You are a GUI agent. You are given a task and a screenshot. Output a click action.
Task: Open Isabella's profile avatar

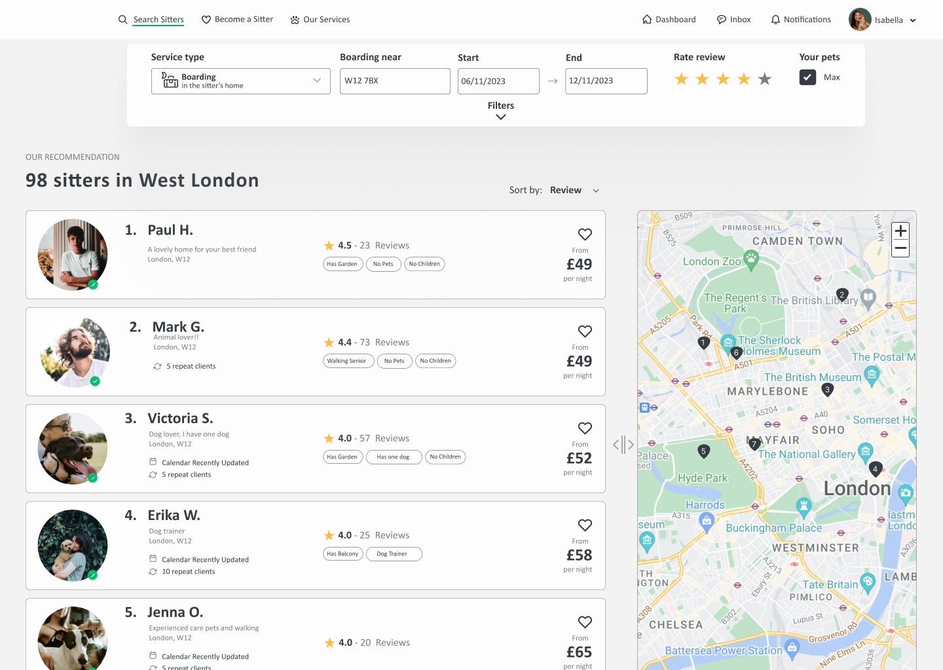pyautogui.click(x=860, y=20)
